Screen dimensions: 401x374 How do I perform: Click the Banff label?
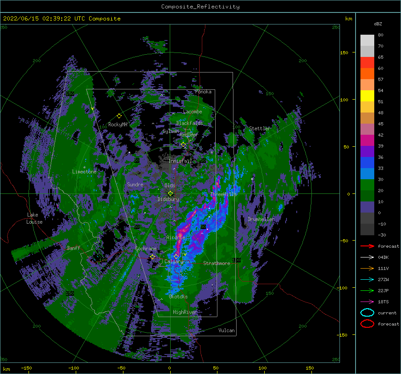[x=74, y=248]
